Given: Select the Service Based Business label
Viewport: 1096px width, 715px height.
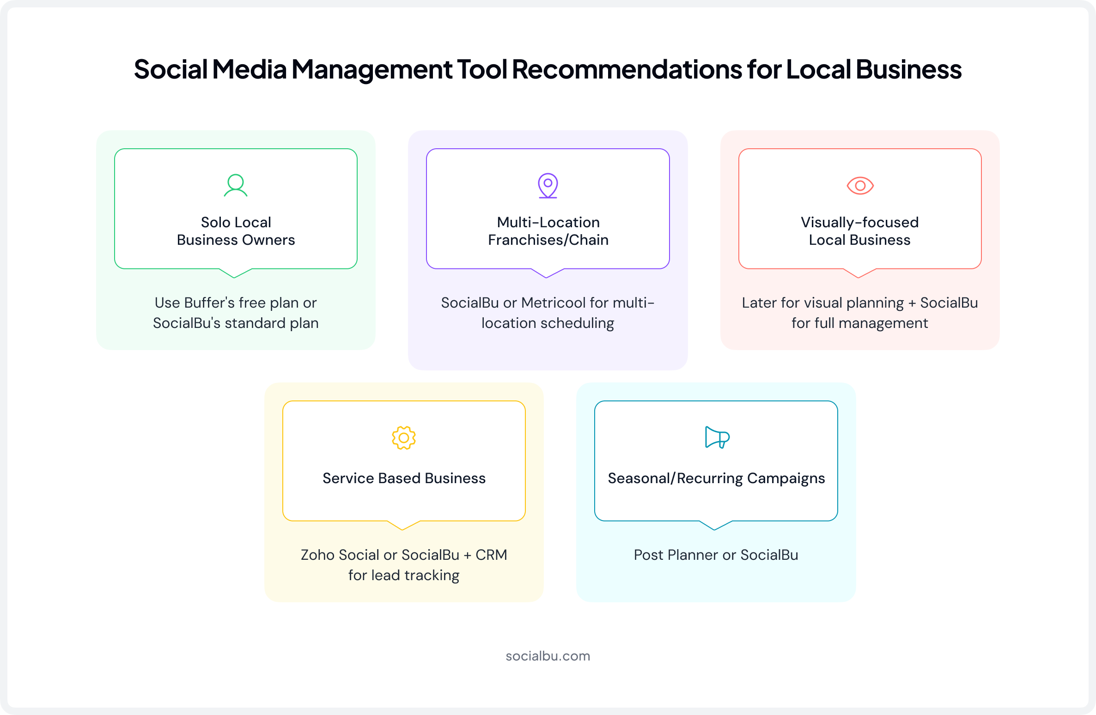Looking at the screenshot, I should pos(404,478).
